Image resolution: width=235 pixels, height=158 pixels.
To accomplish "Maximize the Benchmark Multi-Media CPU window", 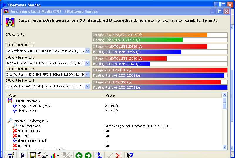I will 220,11.
